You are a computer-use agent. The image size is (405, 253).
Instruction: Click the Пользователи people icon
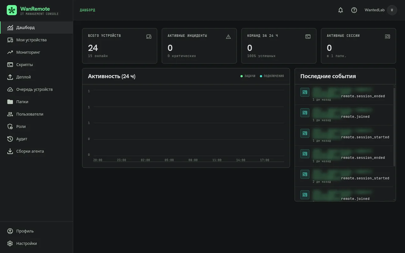click(x=10, y=114)
